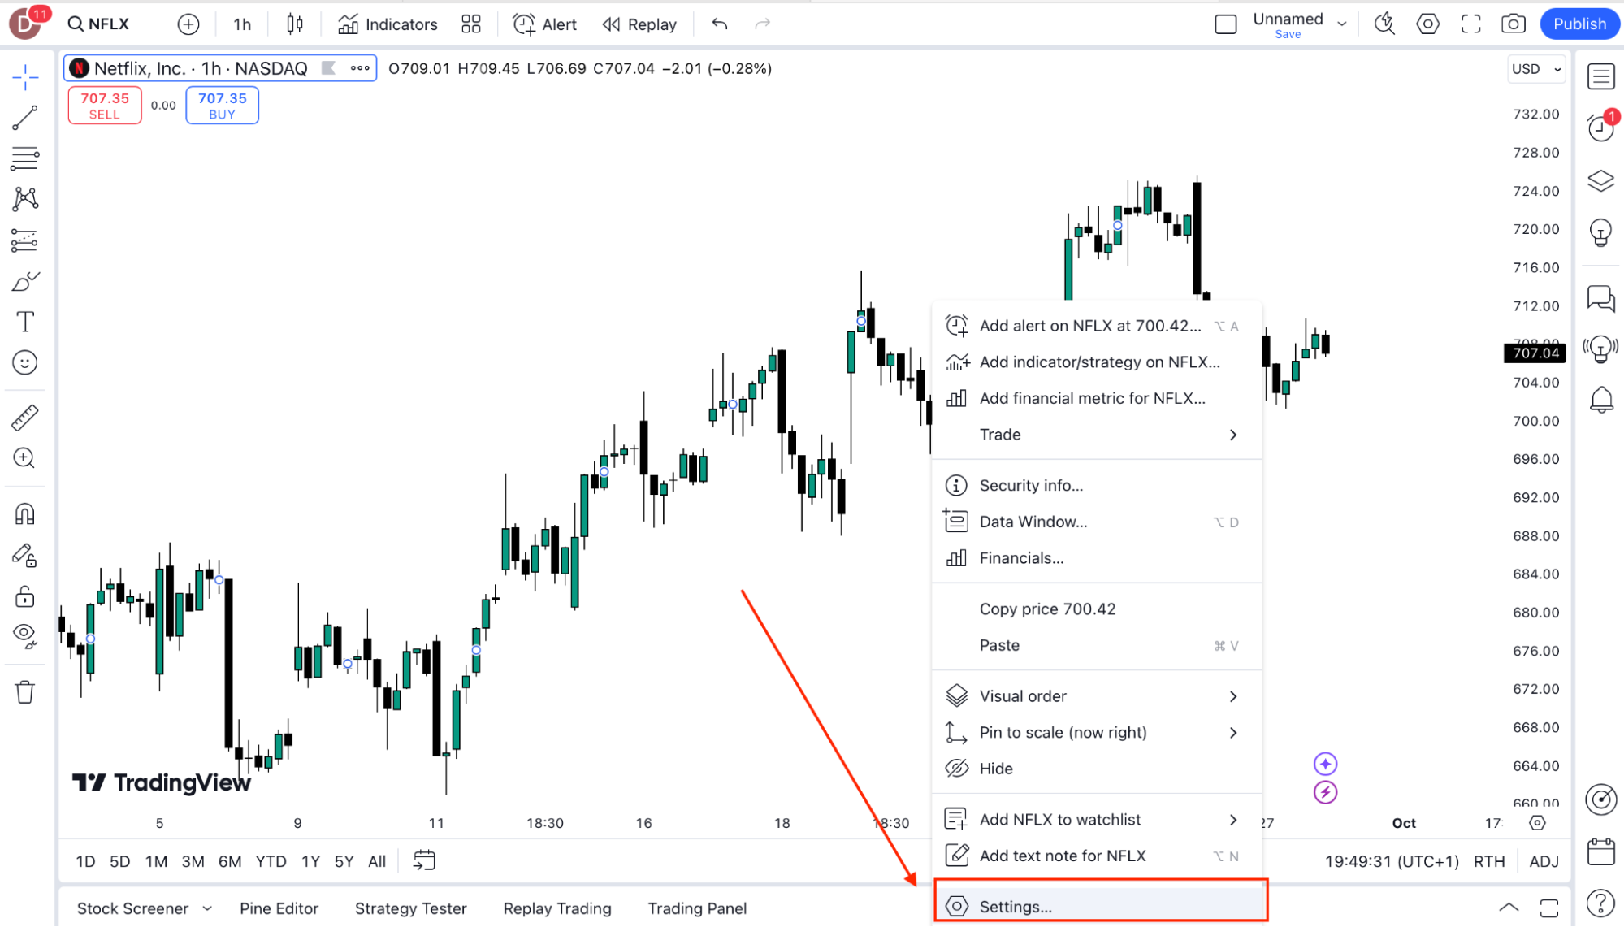The width and height of the screenshot is (1624, 927).
Task: Select the trend line drawing tool
Action: [x=24, y=119]
